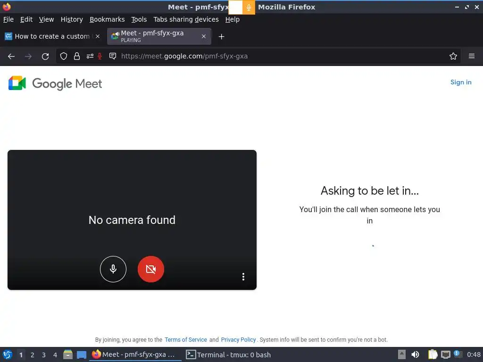
Task: Click the red microphone sharing indicator in the address bar
Action: [100, 56]
